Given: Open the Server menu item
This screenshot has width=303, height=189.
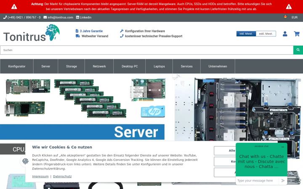Looking at the screenshot, I should [45, 66].
